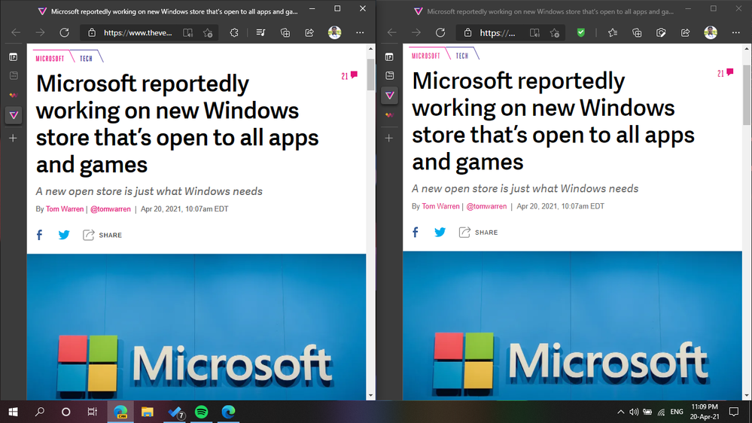Open the Microsoft logo image in left article
Image resolution: width=752 pixels, height=423 pixels.
click(196, 327)
